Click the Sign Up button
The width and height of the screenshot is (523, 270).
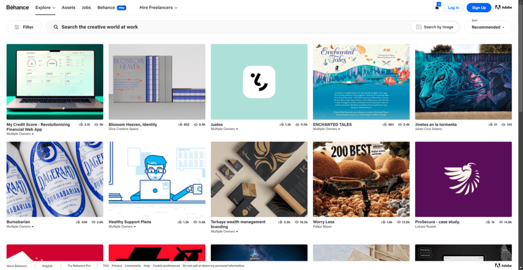pyautogui.click(x=479, y=8)
